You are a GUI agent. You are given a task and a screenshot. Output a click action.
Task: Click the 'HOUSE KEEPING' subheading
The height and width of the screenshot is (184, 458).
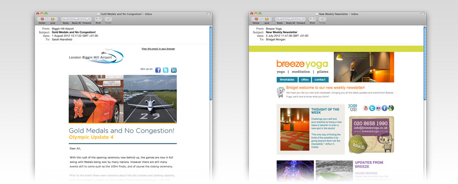[366, 173]
